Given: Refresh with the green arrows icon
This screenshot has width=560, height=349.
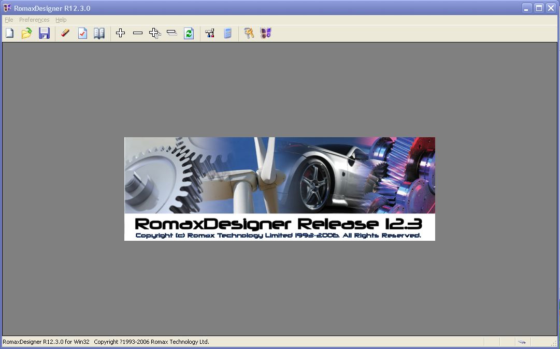Looking at the screenshot, I should (189, 34).
